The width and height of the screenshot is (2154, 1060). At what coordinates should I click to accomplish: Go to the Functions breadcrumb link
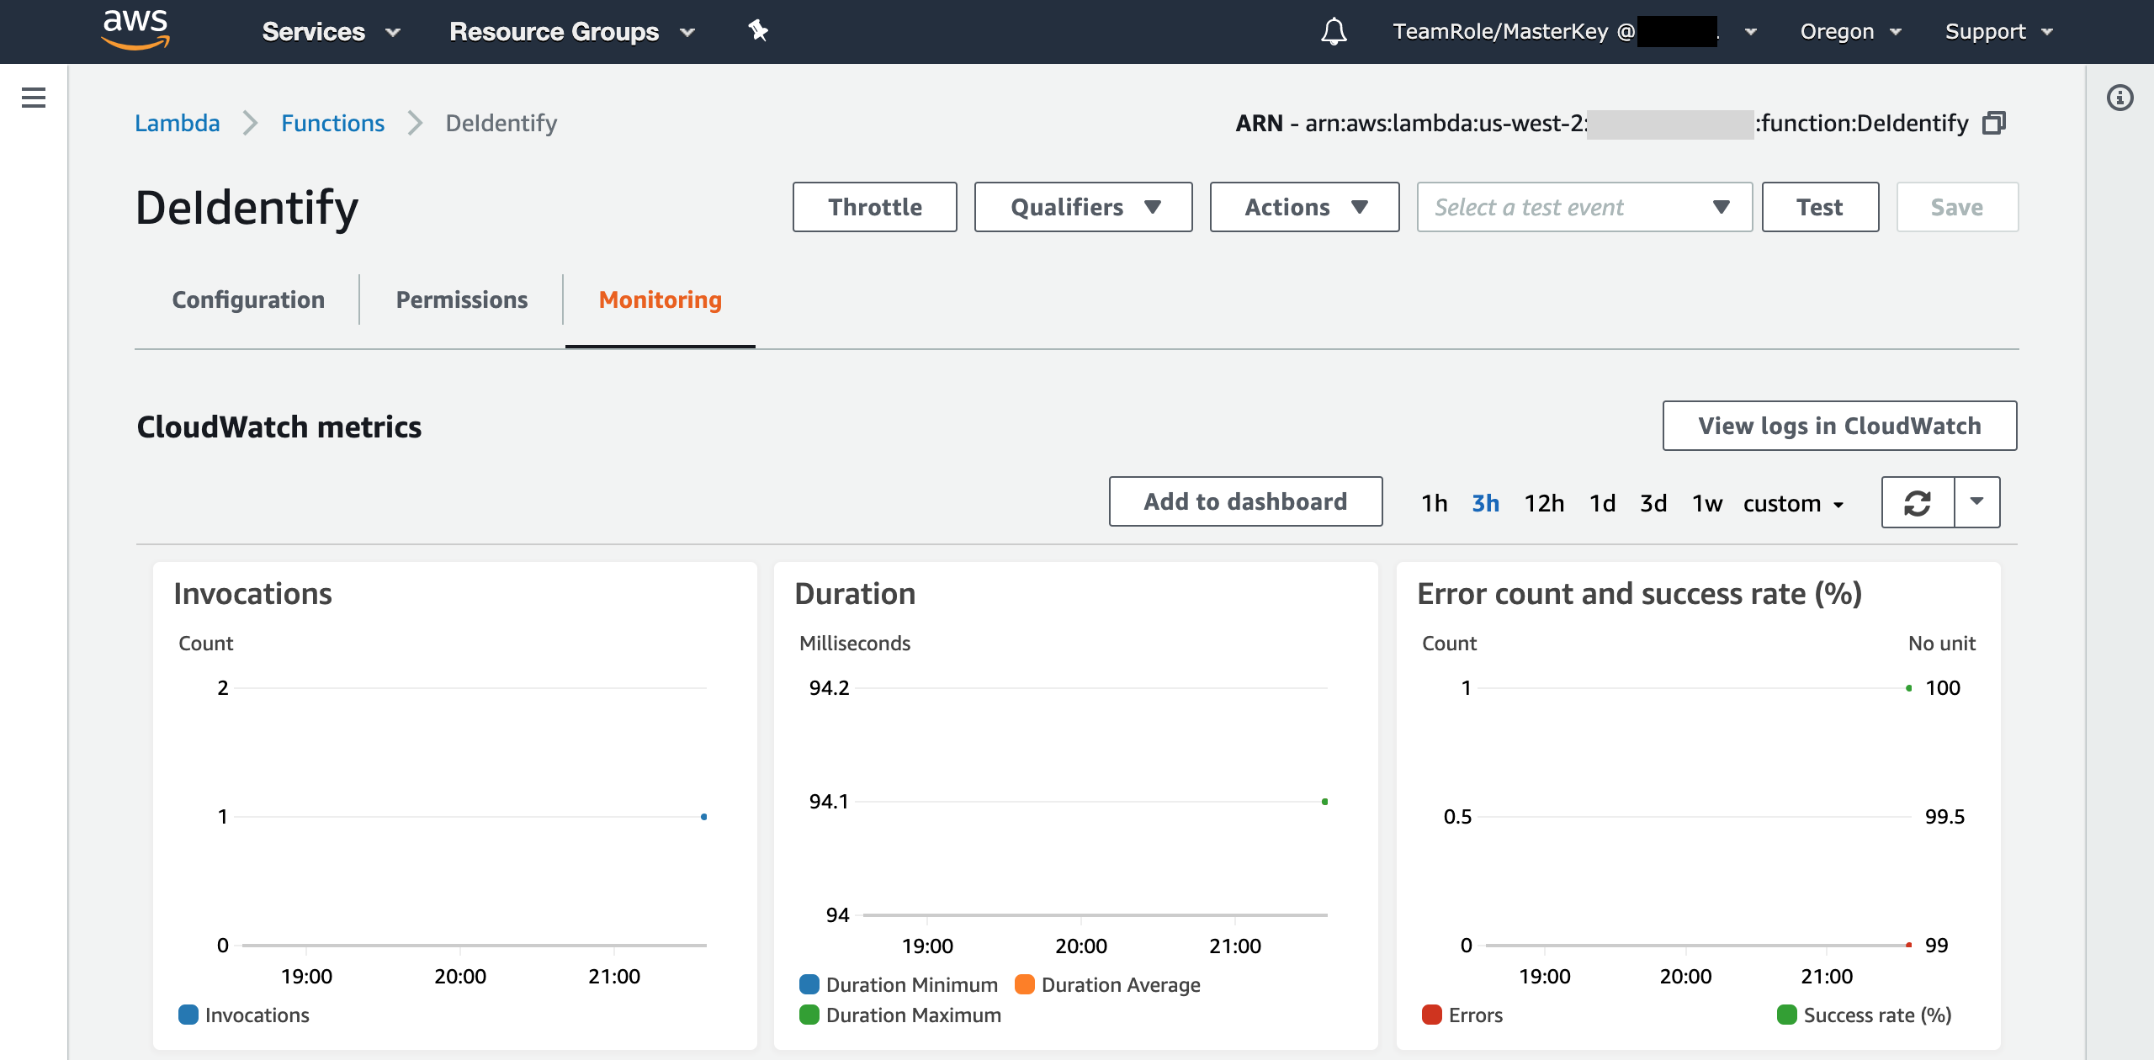tap(332, 123)
